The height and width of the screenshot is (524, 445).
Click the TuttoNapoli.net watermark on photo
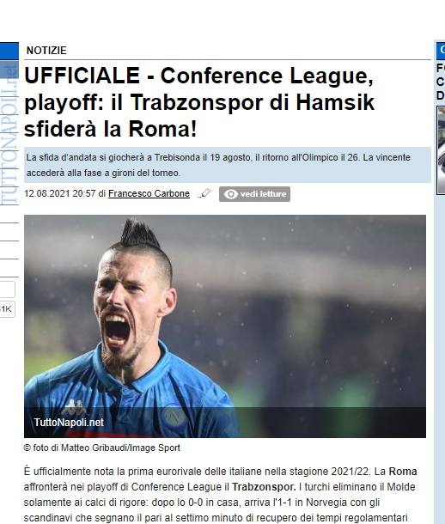pos(69,423)
